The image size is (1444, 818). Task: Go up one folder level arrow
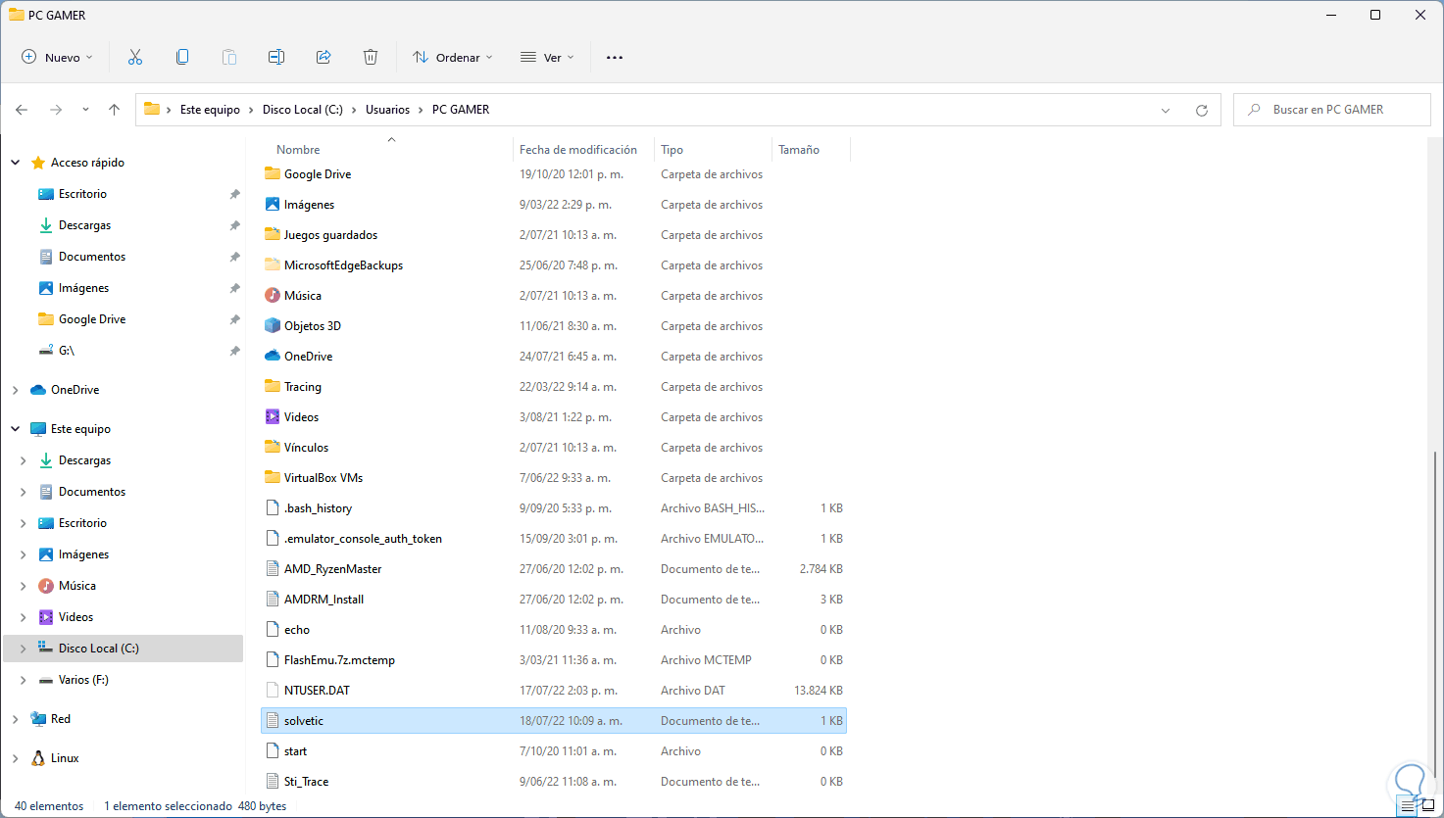115,110
